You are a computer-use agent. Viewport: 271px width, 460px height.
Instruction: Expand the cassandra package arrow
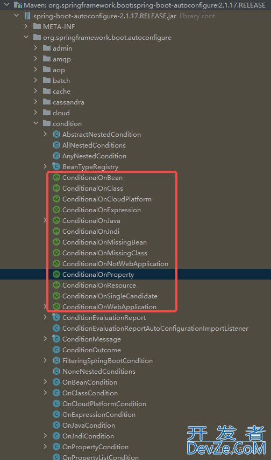35,102
